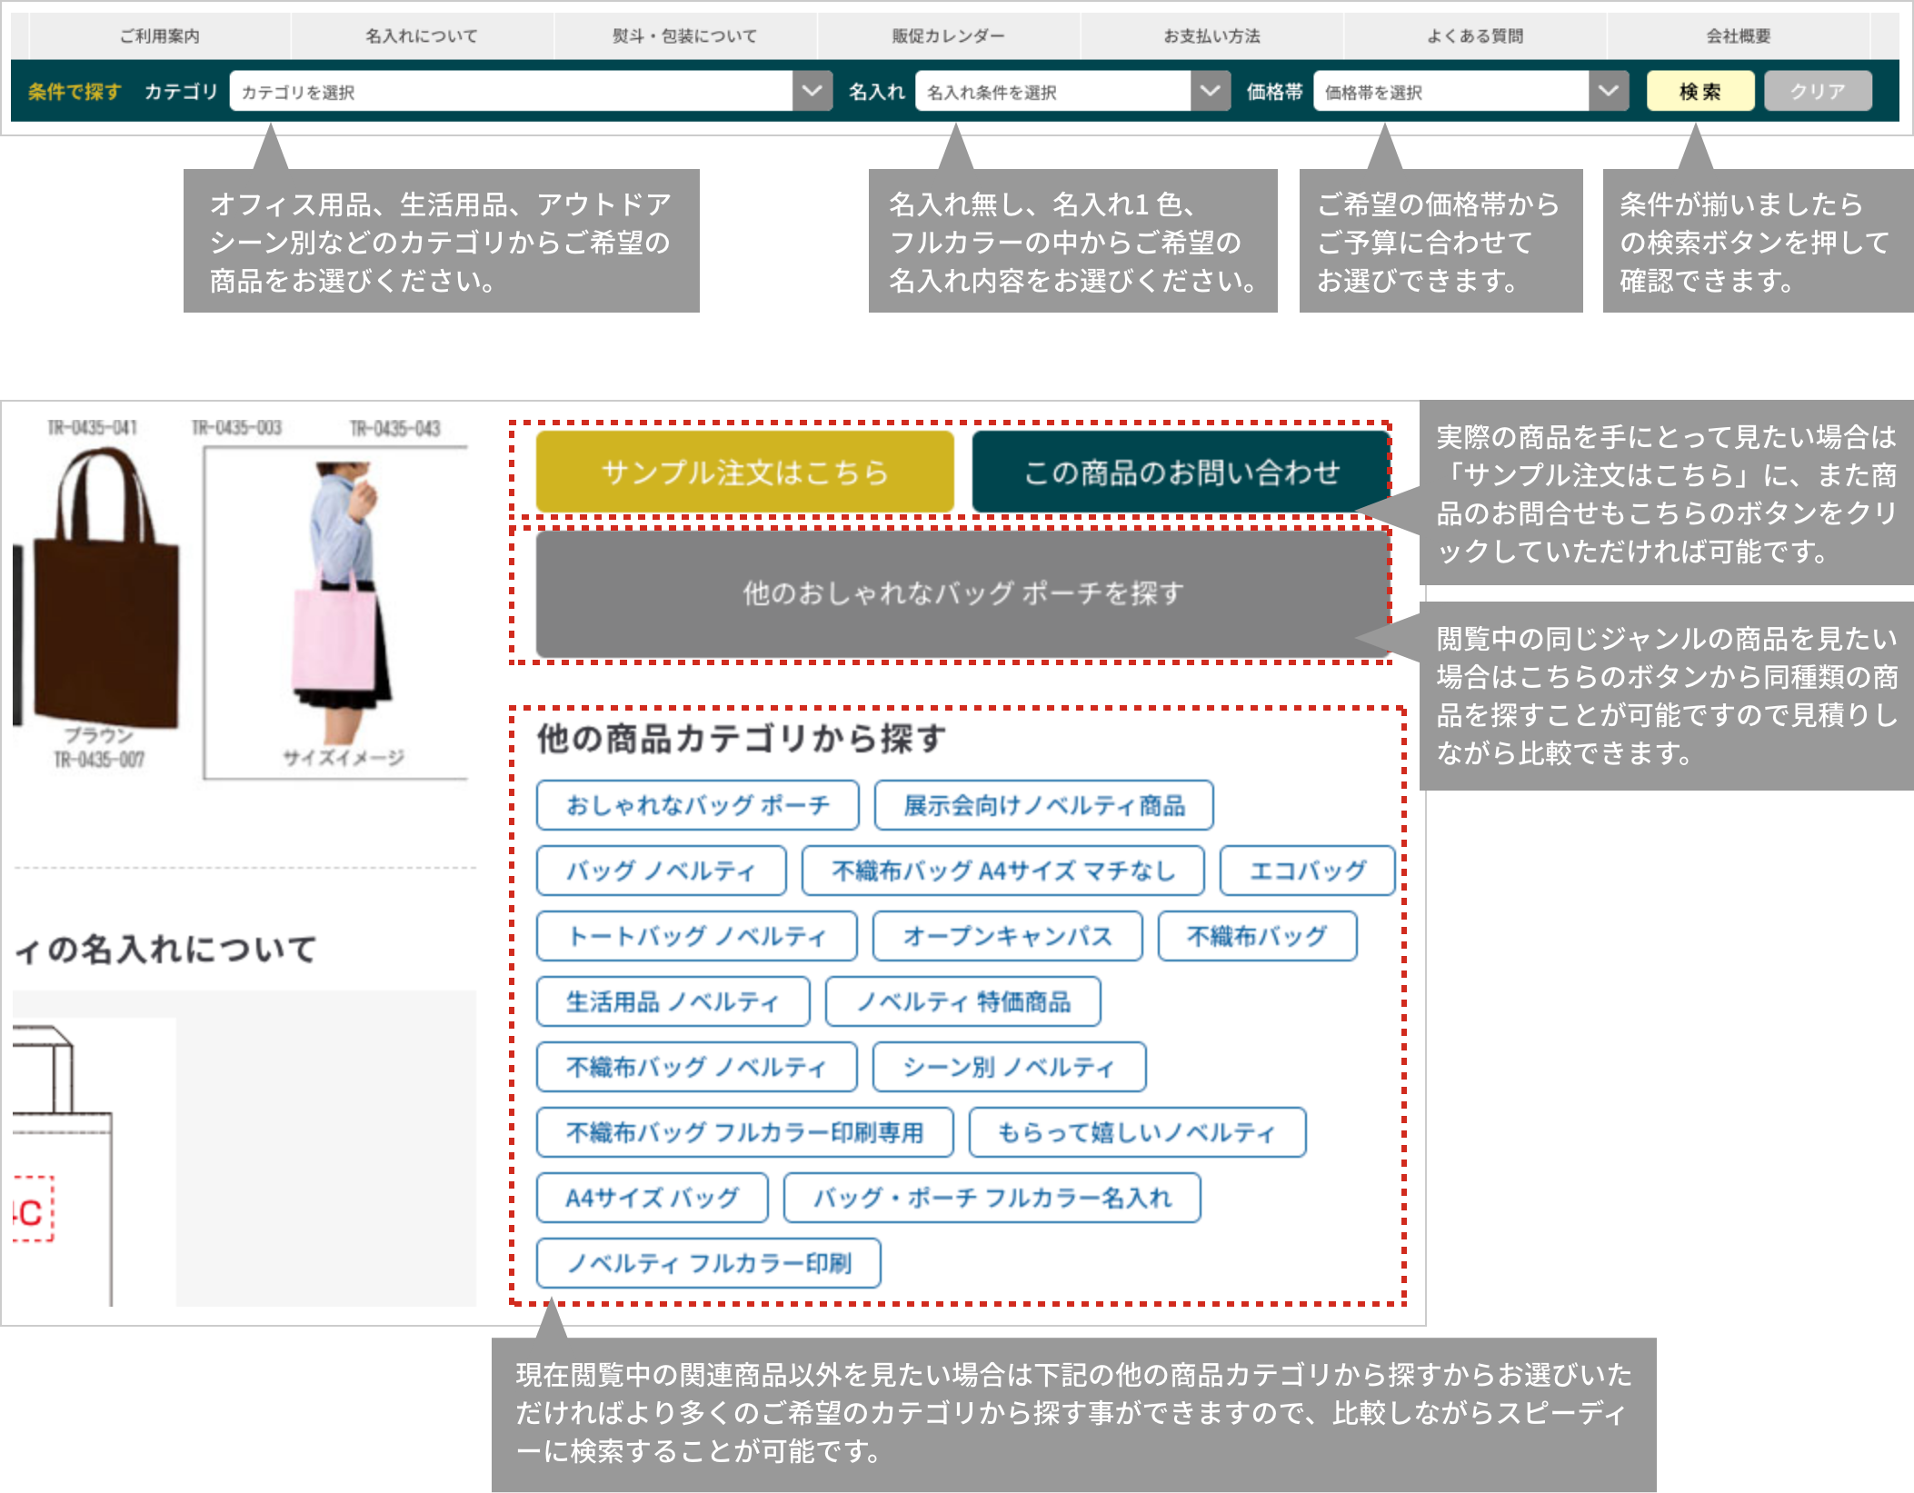
Task: Open 販促カレンダー in the navigation
Action: (948, 36)
